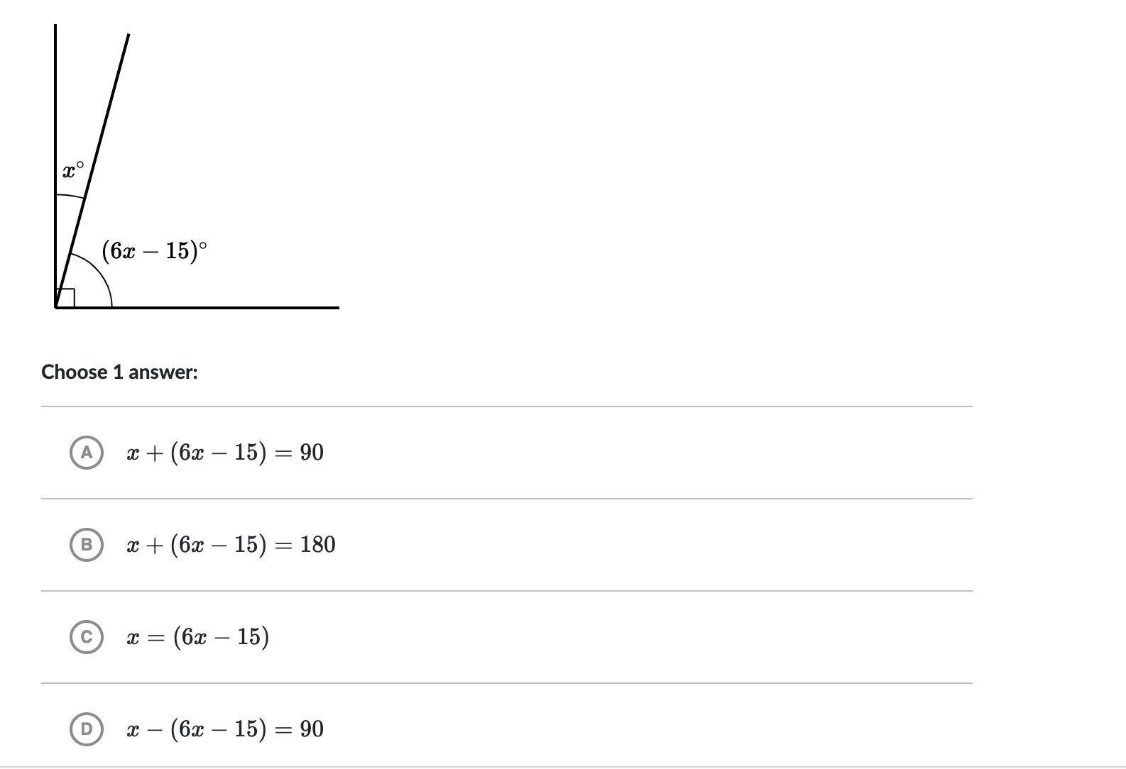
Task: Click equation x − (6x − 15) = 90
Action: pyautogui.click(x=225, y=729)
